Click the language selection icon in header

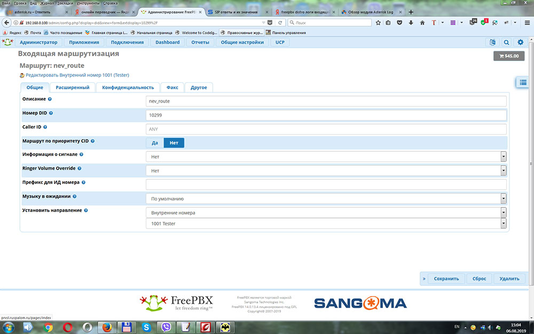coord(492,42)
